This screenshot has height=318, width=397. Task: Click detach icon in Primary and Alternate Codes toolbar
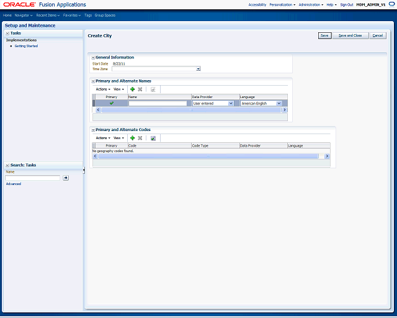click(x=153, y=139)
